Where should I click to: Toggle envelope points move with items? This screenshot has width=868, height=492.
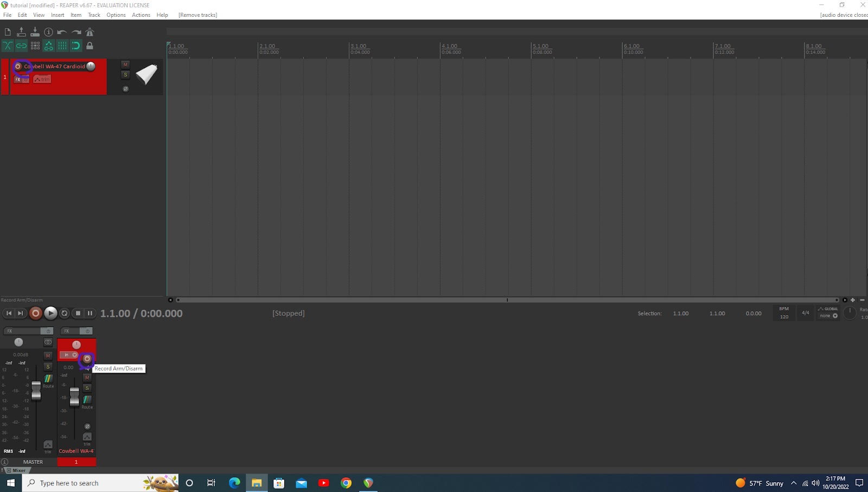tap(48, 46)
